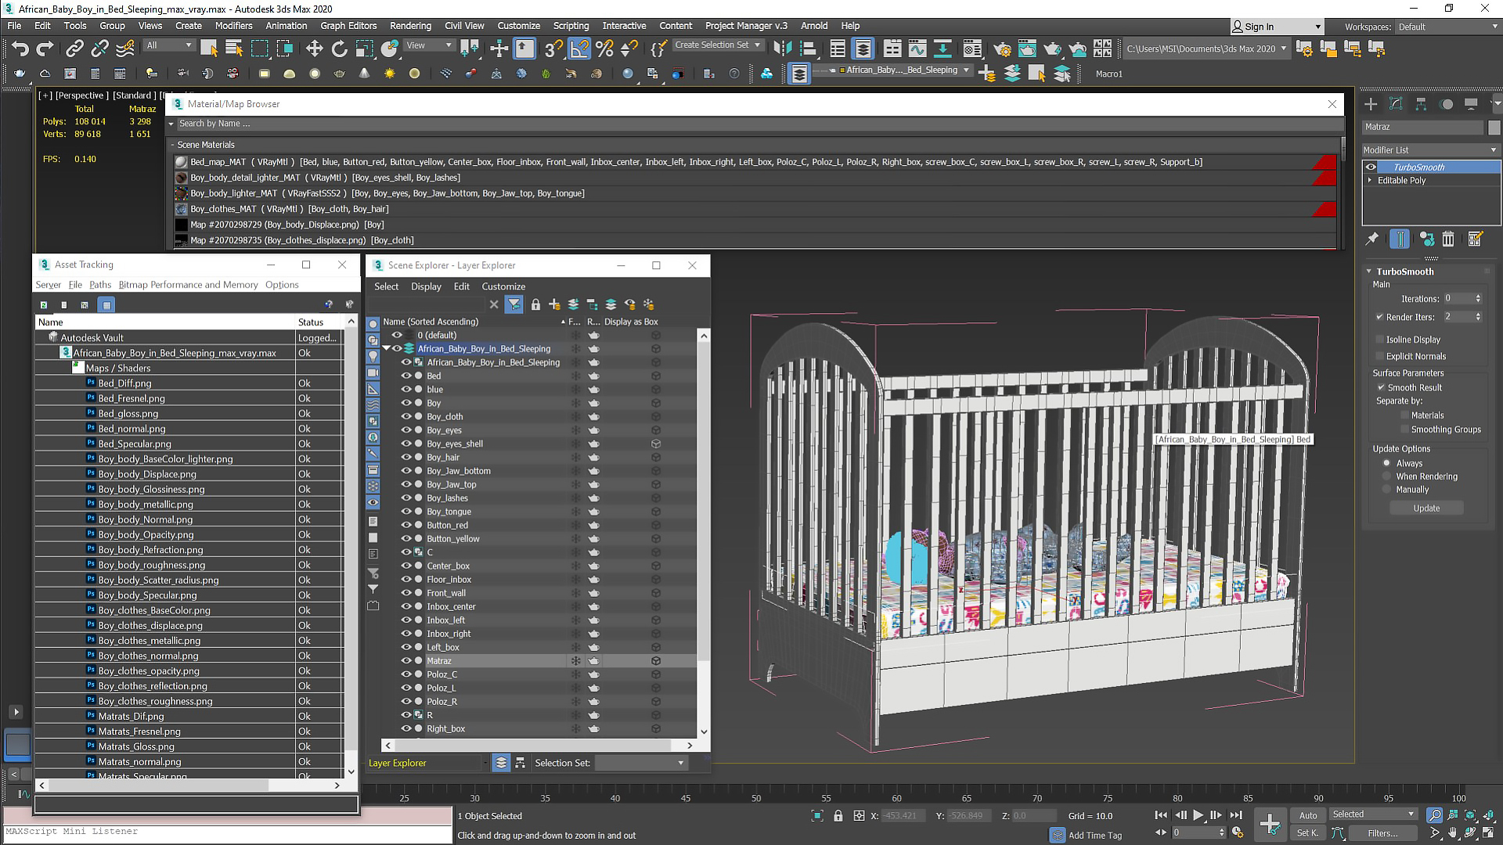Click Configure Modifier Sets icon
This screenshot has height=845, width=1503.
1476,239
